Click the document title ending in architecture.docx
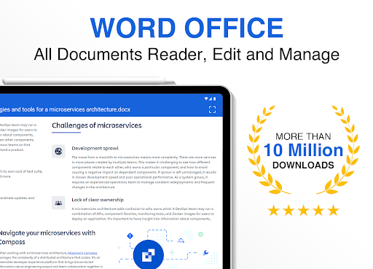 65,109
